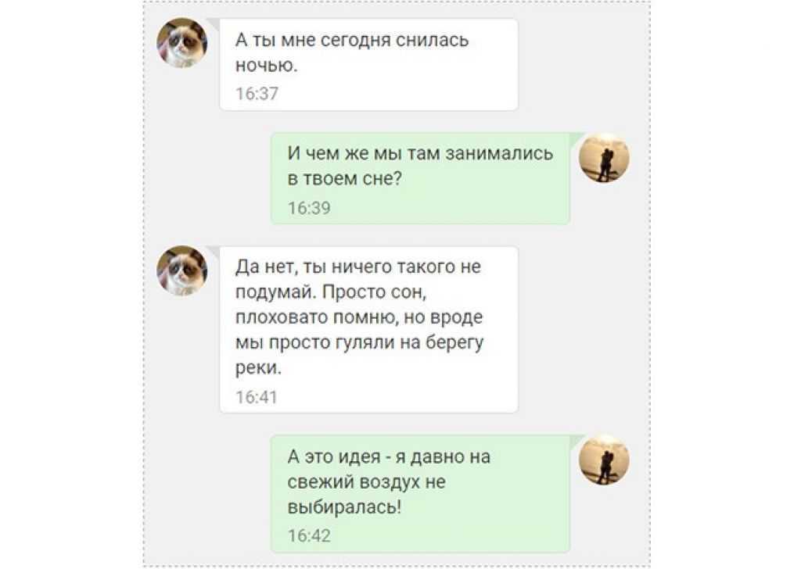
Task: Click the 16:37 timestamp
Action: [x=257, y=94]
